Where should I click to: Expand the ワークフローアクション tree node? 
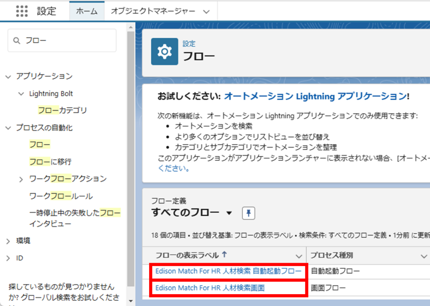(21, 179)
